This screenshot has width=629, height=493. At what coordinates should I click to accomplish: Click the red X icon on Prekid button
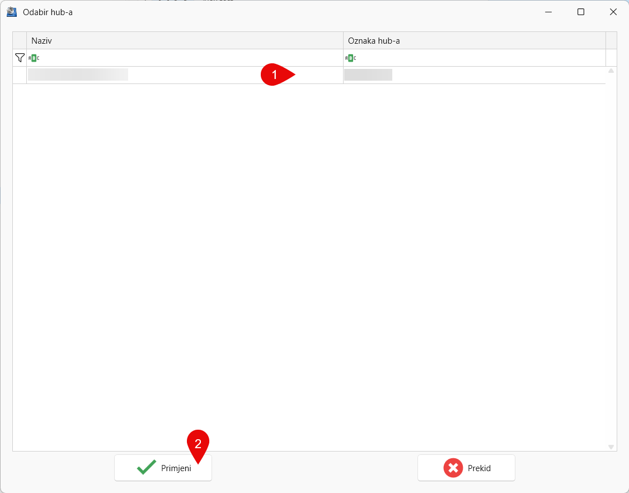[452, 467]
